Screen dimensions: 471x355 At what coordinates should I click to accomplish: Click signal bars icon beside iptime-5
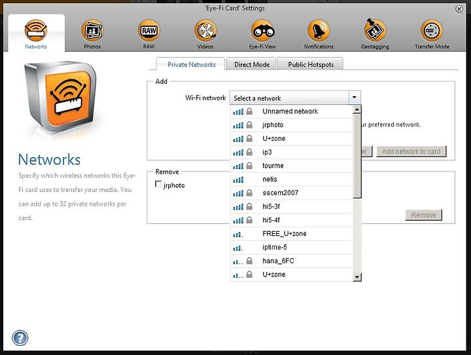pos(238,248)
